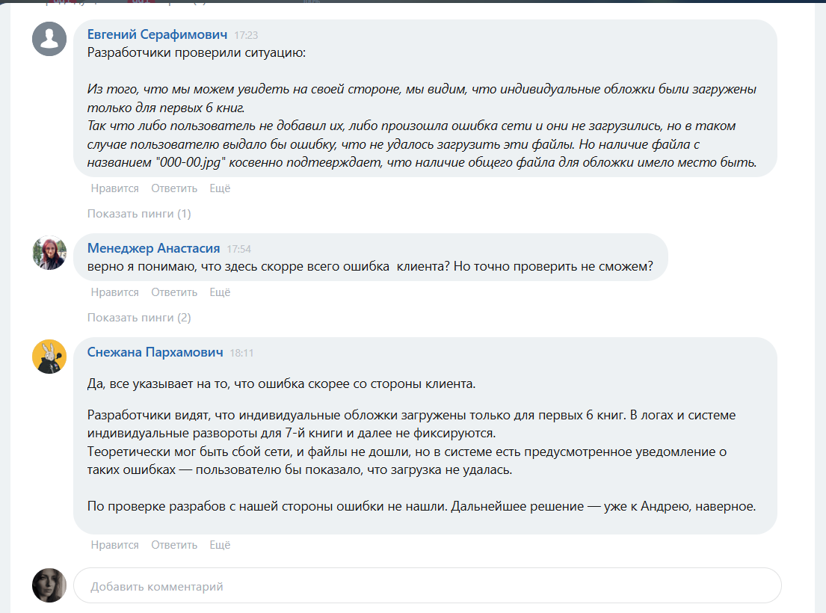Like Евгений Серафимович's comment with Нравится
This screenshot has width=826, height=613.
[x=114, y=188]
